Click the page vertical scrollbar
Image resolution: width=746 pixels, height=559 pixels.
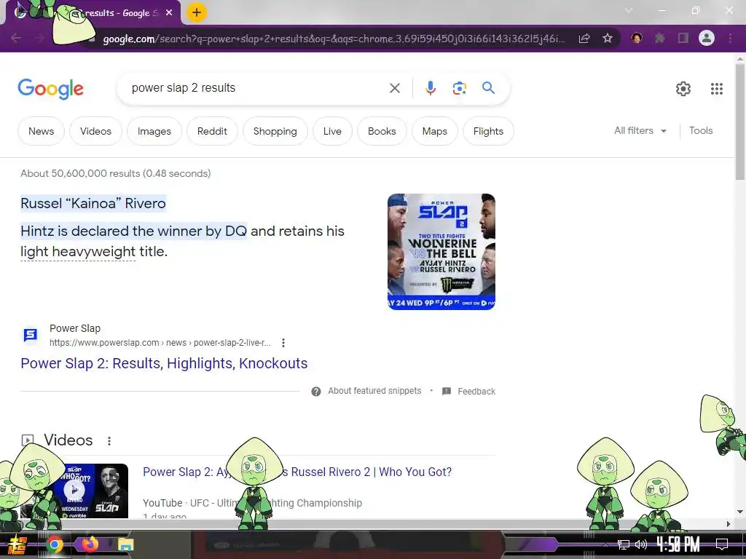740,124
